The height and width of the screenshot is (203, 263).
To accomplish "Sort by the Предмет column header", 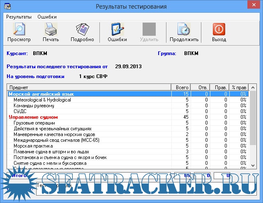I will tap(89, 87).
